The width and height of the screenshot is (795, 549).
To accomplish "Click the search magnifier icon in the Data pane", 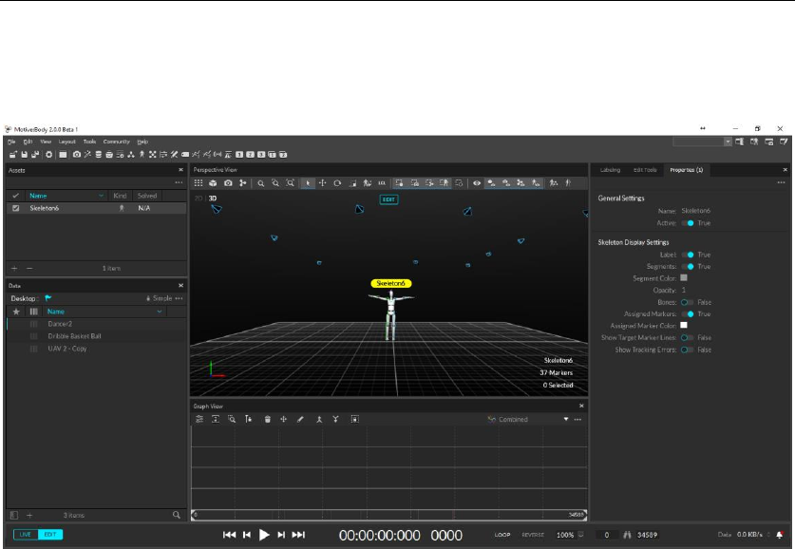I will pos(177,515).
